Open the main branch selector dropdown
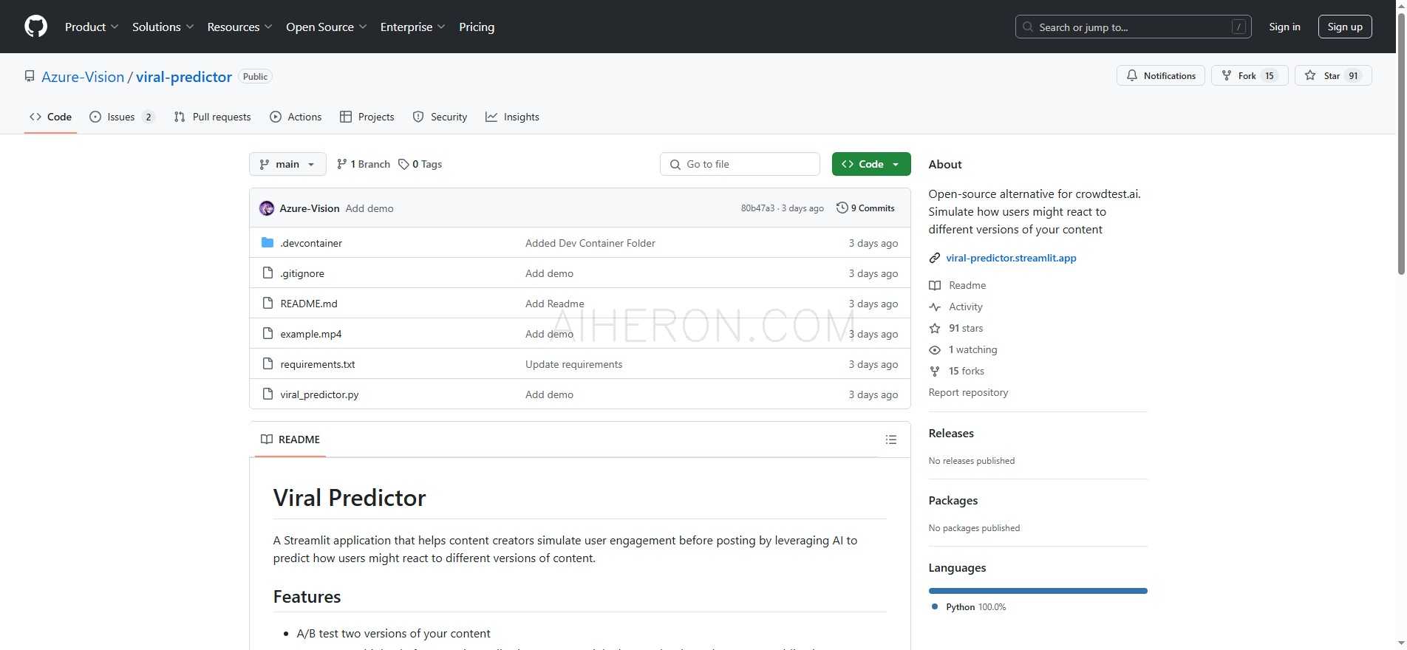 287,164
